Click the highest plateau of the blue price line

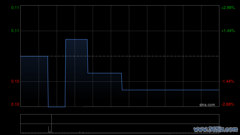click(x=76, y=39)
